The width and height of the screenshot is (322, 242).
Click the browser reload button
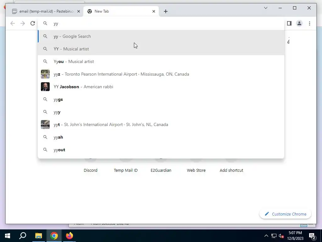[33, 23]
